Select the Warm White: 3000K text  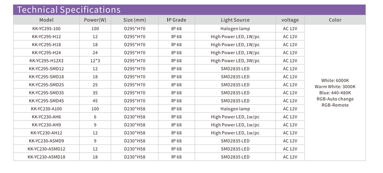(335, 87)
